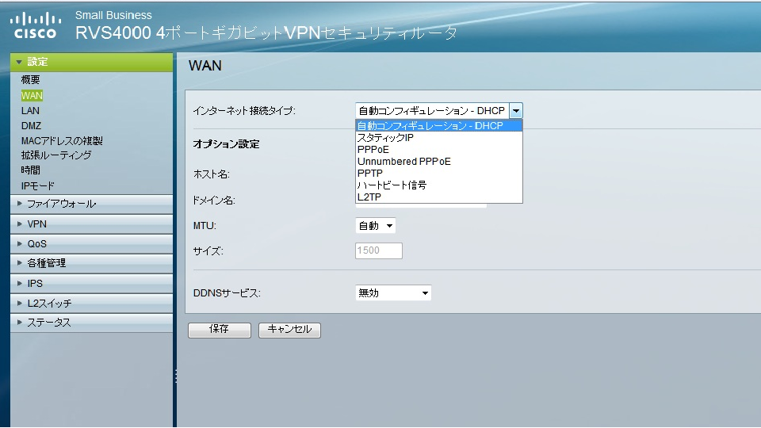Expand the 各種管理 section
This screenshot has height=428, width=761.
(91, 263)
